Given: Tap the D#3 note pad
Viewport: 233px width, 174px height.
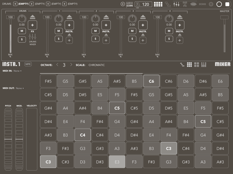Looking at the screenshot, I should pyautogui.click(x=100, y=162).
